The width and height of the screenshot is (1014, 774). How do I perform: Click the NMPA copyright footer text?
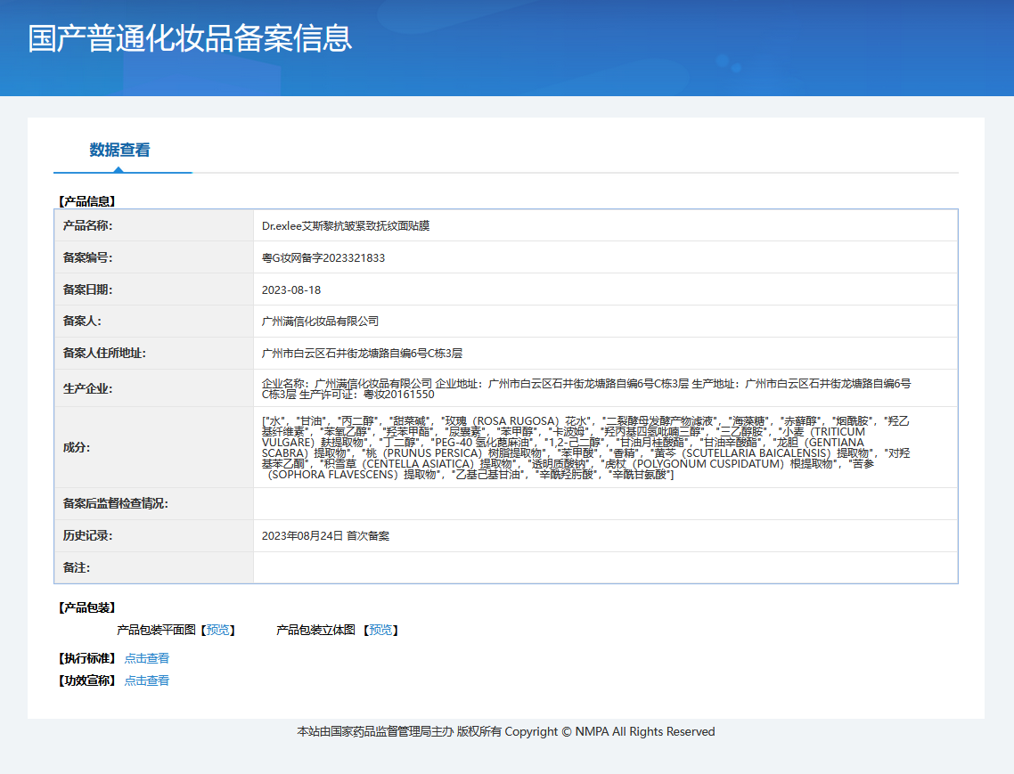pos(506,731)
